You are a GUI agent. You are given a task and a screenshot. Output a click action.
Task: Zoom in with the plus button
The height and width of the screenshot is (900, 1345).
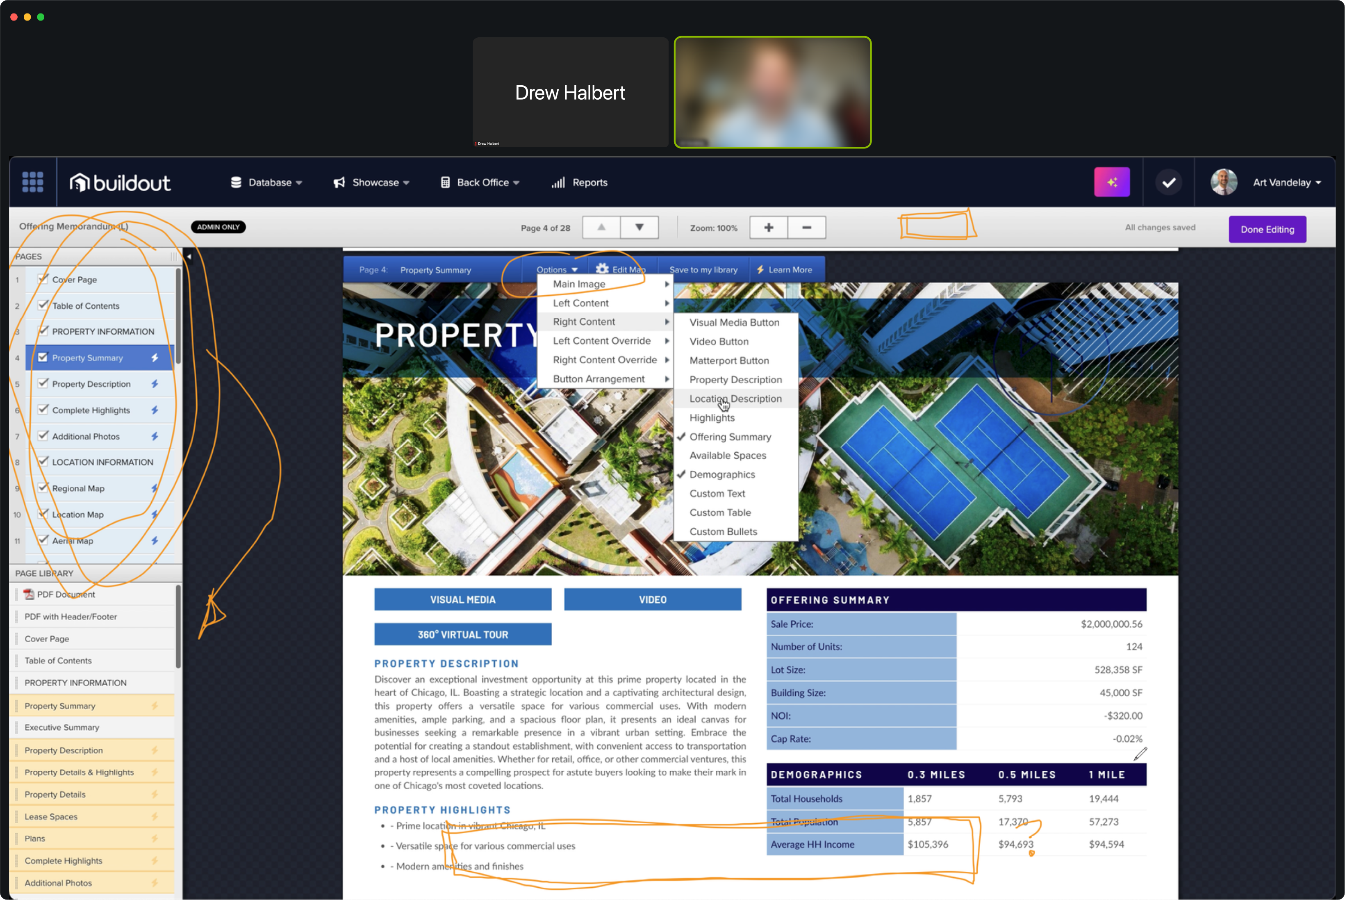click(768, 227)
